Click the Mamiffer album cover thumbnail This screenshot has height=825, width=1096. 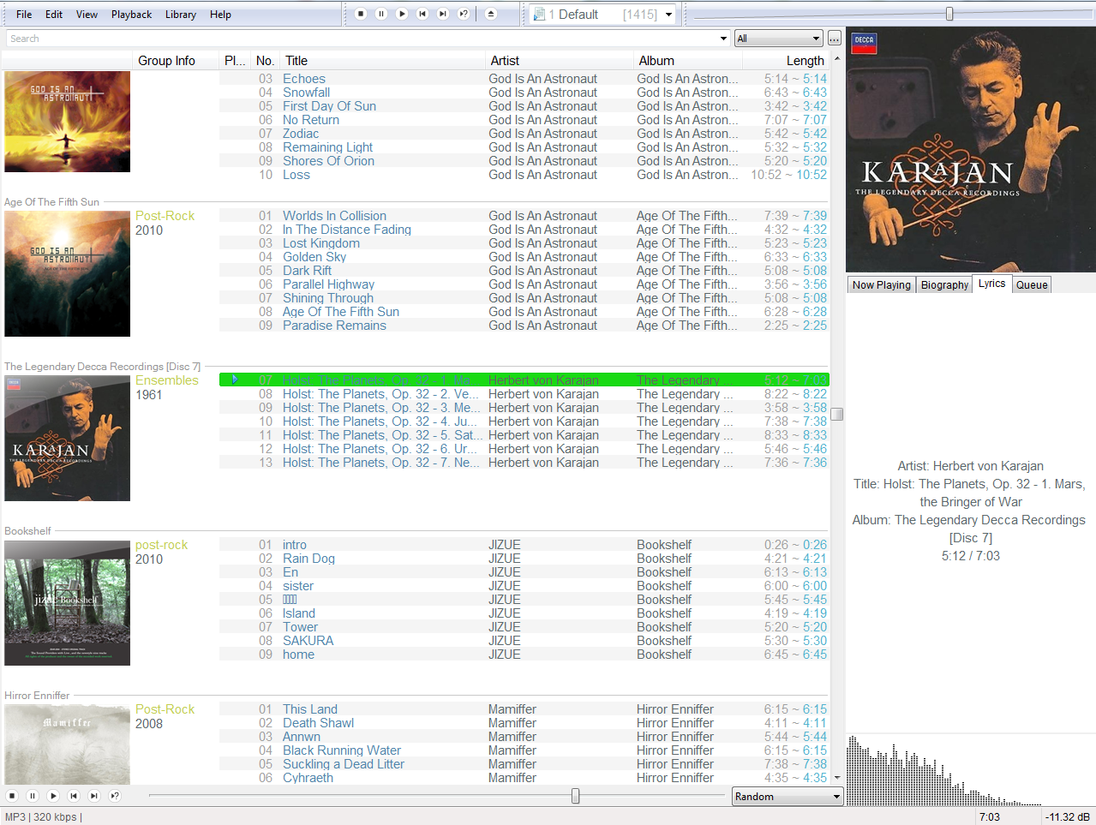coord(67,744)
